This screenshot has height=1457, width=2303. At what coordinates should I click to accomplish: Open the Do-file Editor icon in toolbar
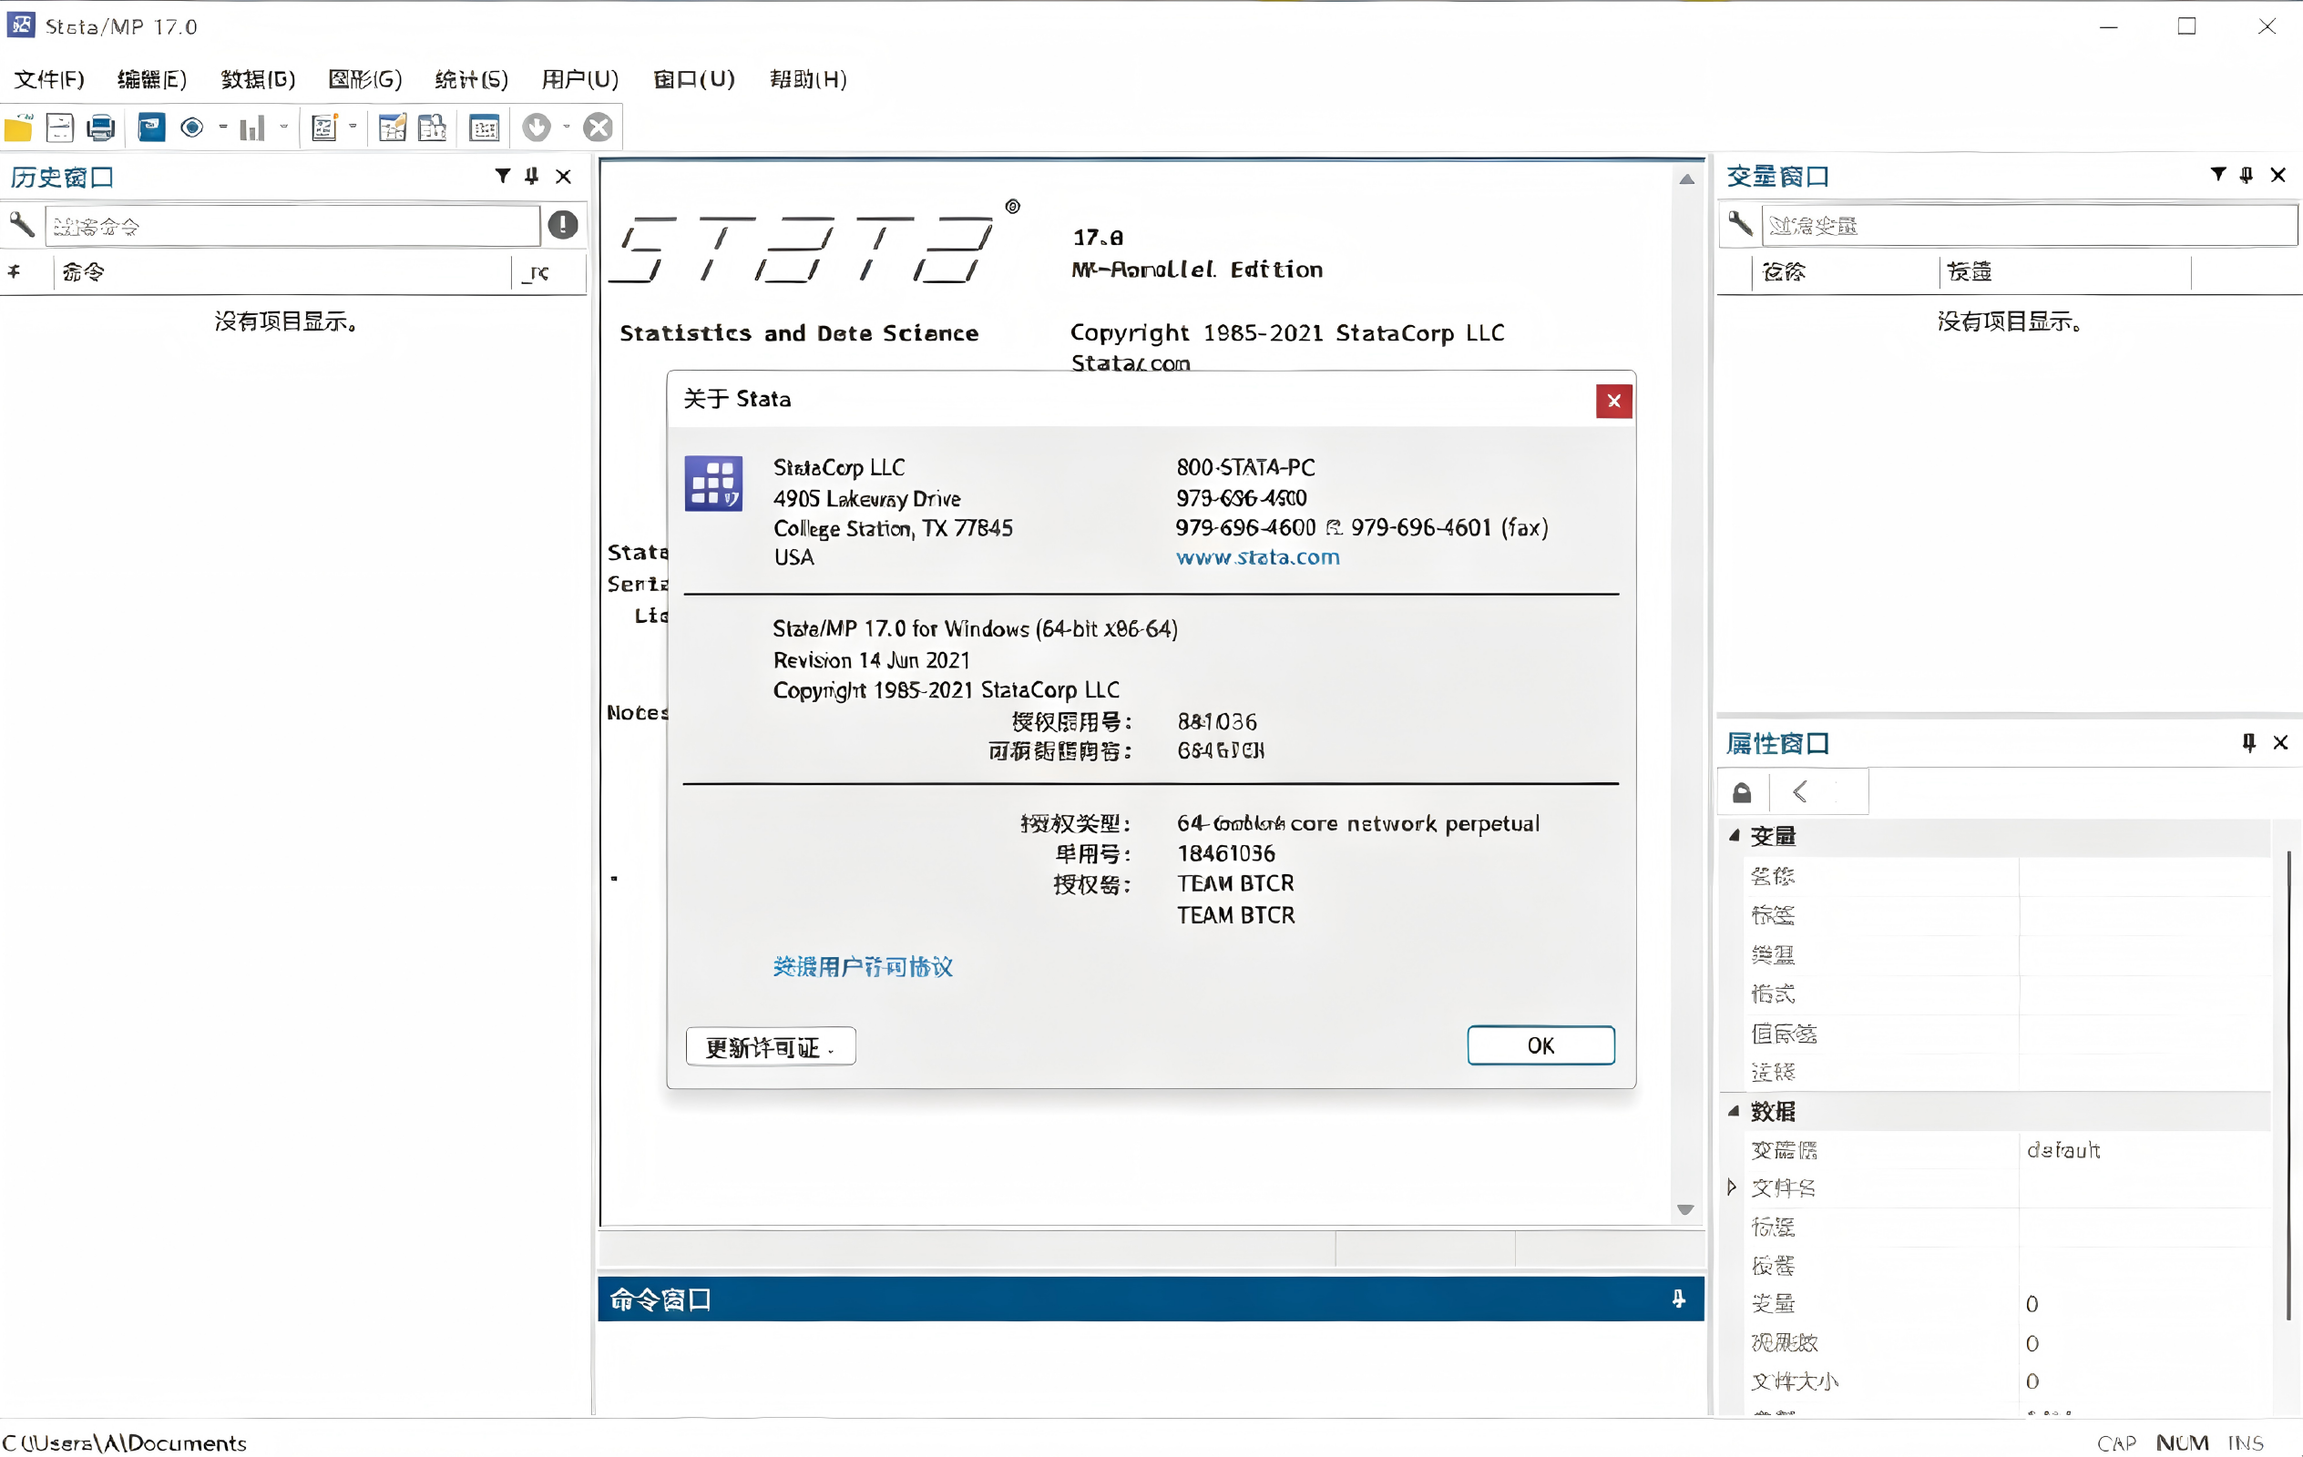point(324,128)
